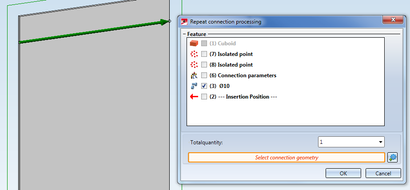Viewport: 410px width, 190px height.
Task: Enable the (8) Isolated point checkbox
Action: click(204, 64)
